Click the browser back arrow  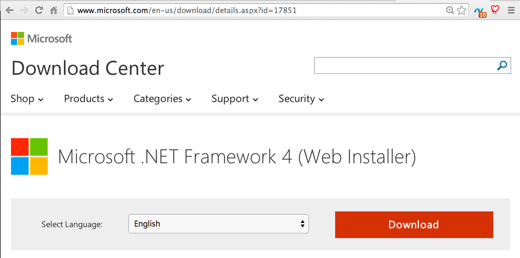click(9, 10)
